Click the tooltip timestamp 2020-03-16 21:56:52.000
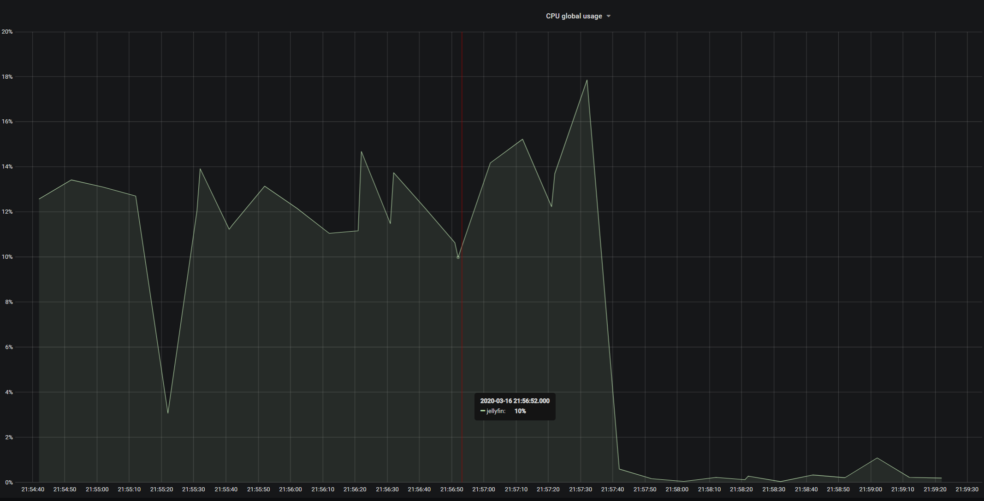Image resolution: width=984 pixels, height=501 pixels. pyautogui.click(x=515, y=401)
